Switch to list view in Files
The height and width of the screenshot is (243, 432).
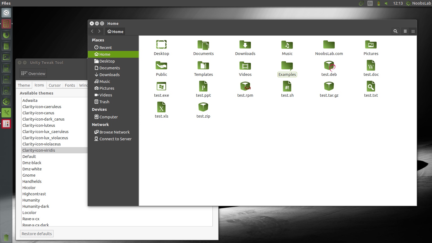click(405, 31)
